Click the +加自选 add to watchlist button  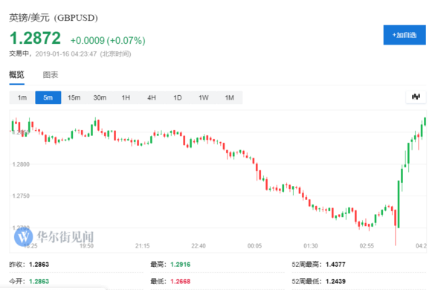point(405,35)
